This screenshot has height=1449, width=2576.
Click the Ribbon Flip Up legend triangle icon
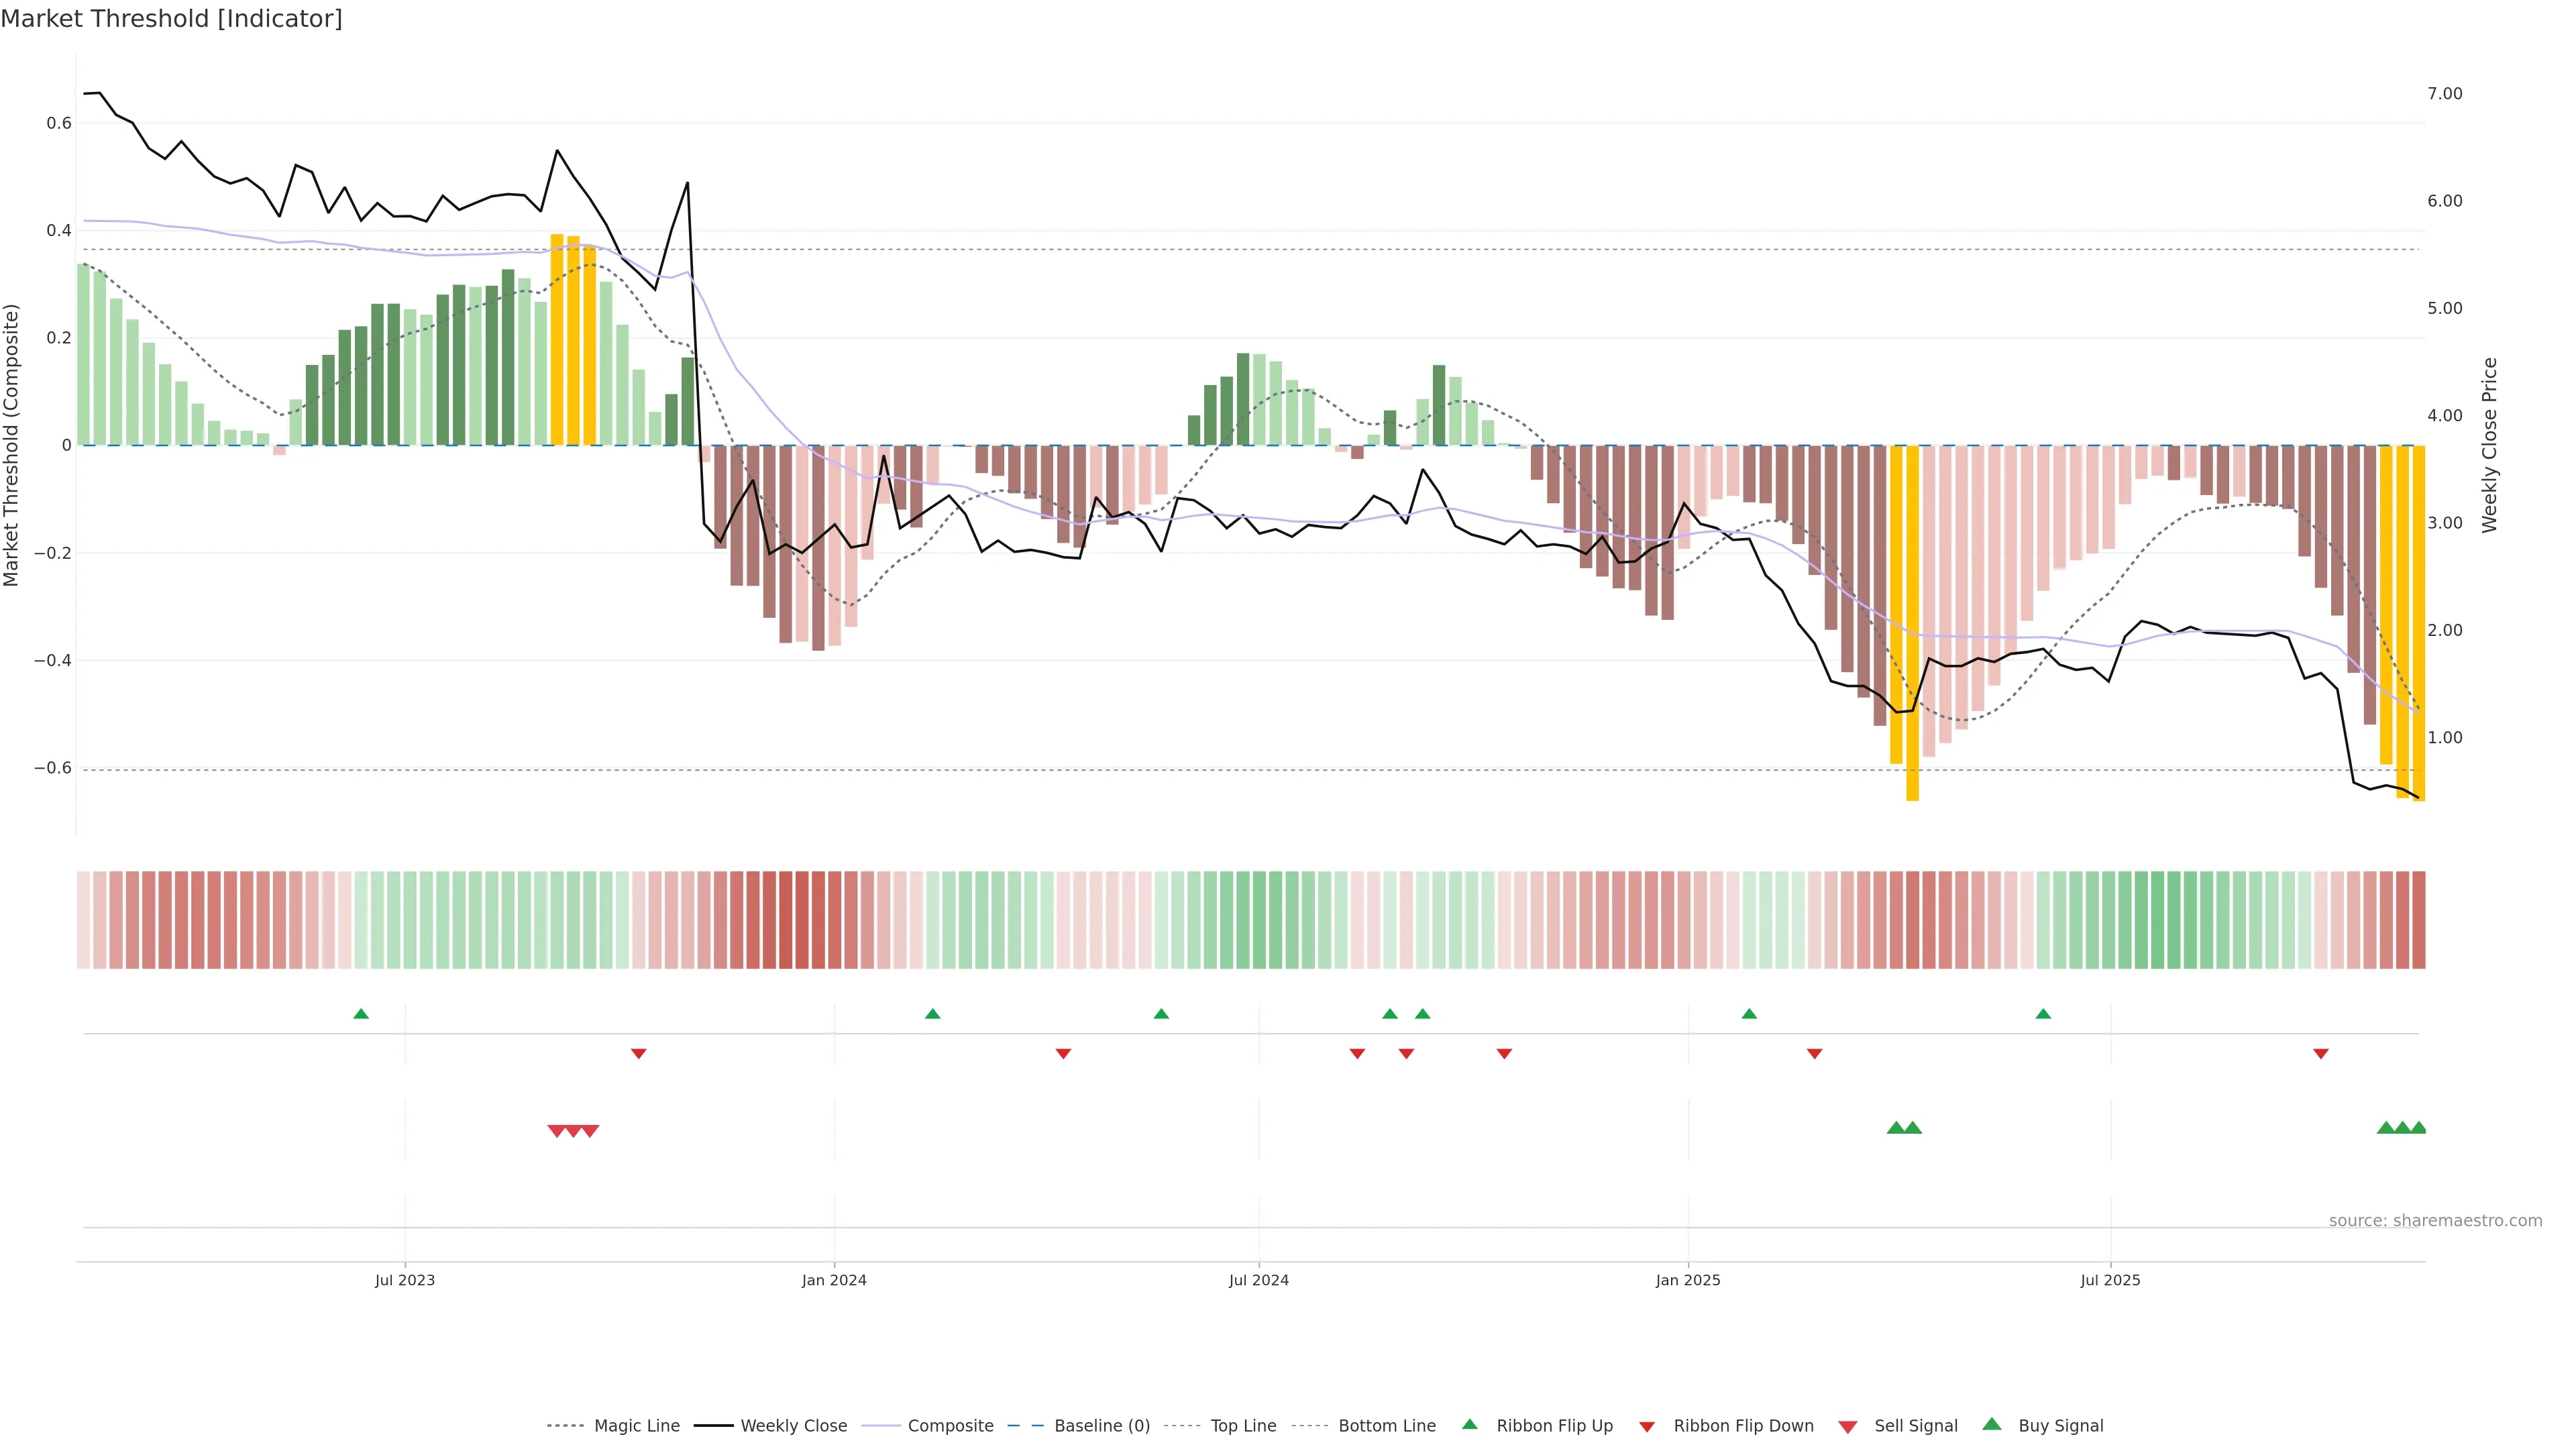(x=1469, y=1424)
